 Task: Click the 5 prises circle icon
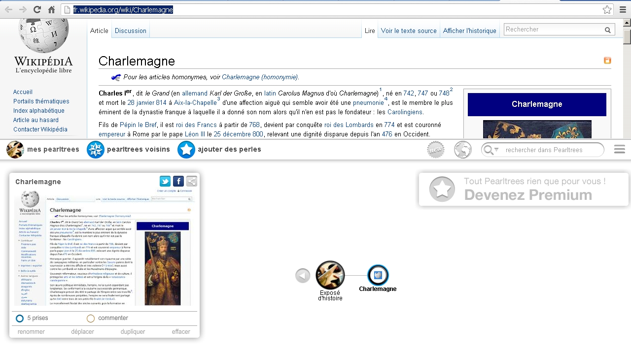click(x=20, y=319)
